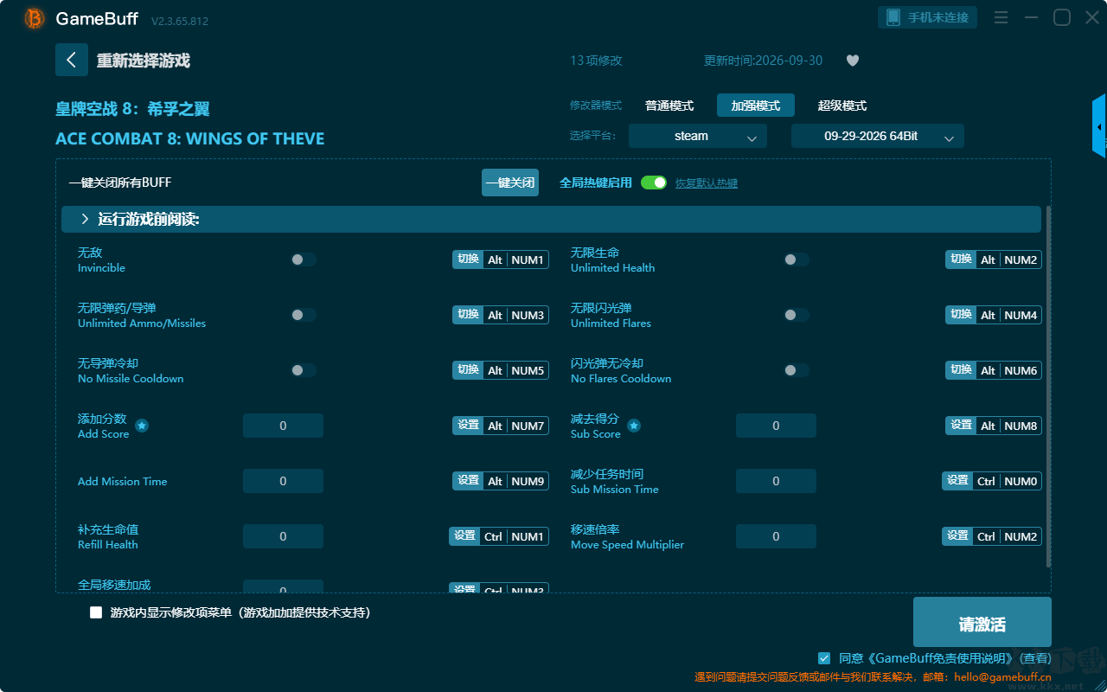Open the hamburger menu icon in title bar

coord(1001,17)
